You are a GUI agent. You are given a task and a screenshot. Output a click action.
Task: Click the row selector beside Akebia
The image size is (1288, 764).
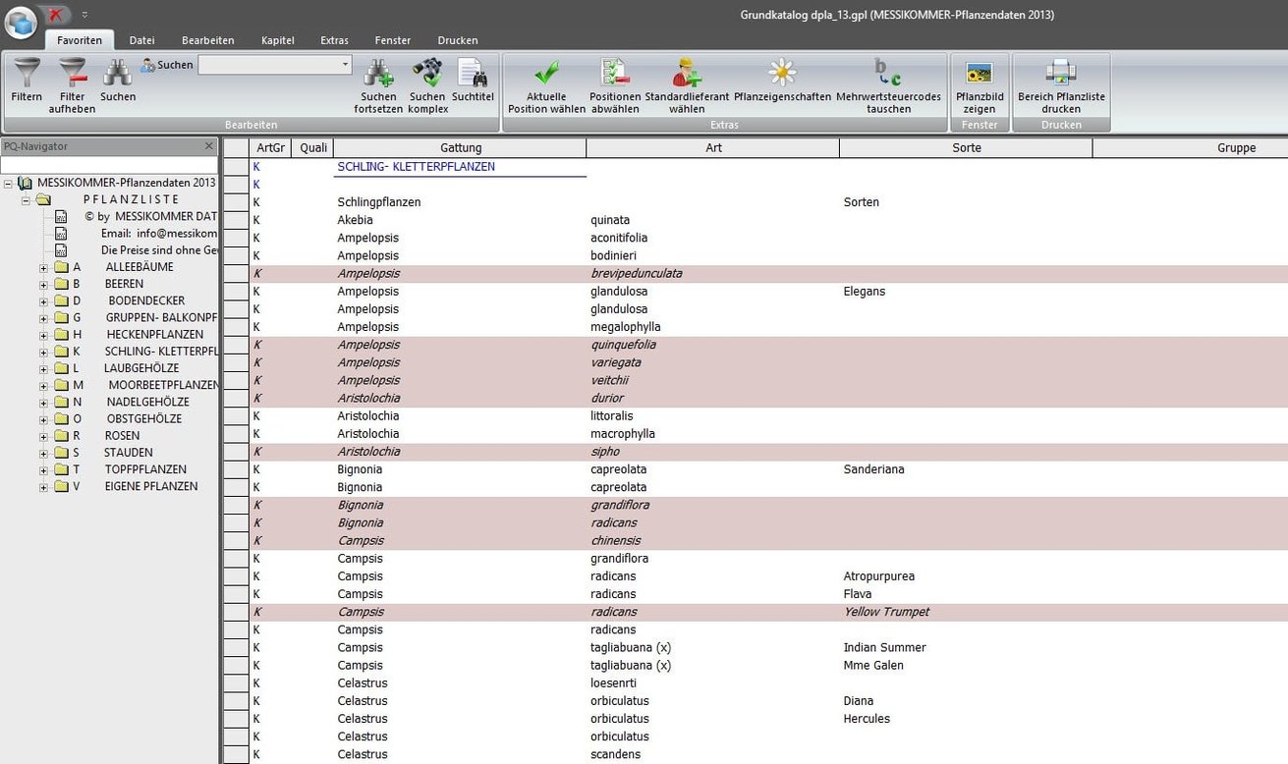(236, 220)
